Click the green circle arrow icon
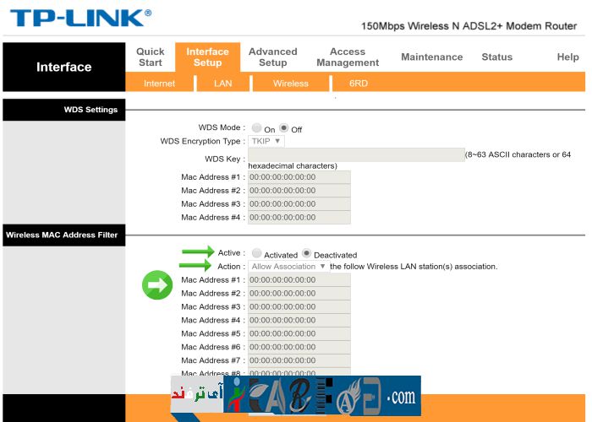 (x=156, y=286)
